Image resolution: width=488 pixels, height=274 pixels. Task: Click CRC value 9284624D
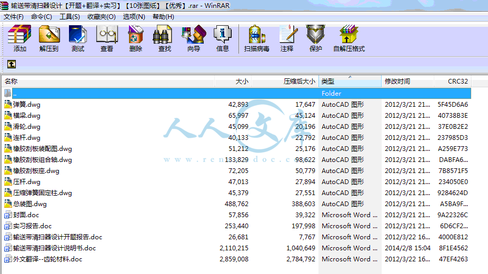pos(453,193)
